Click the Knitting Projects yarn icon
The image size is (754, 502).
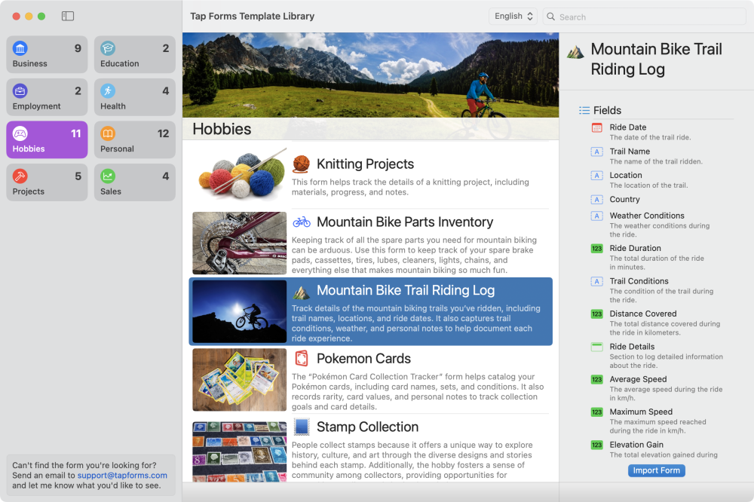[x=300, y=164]
